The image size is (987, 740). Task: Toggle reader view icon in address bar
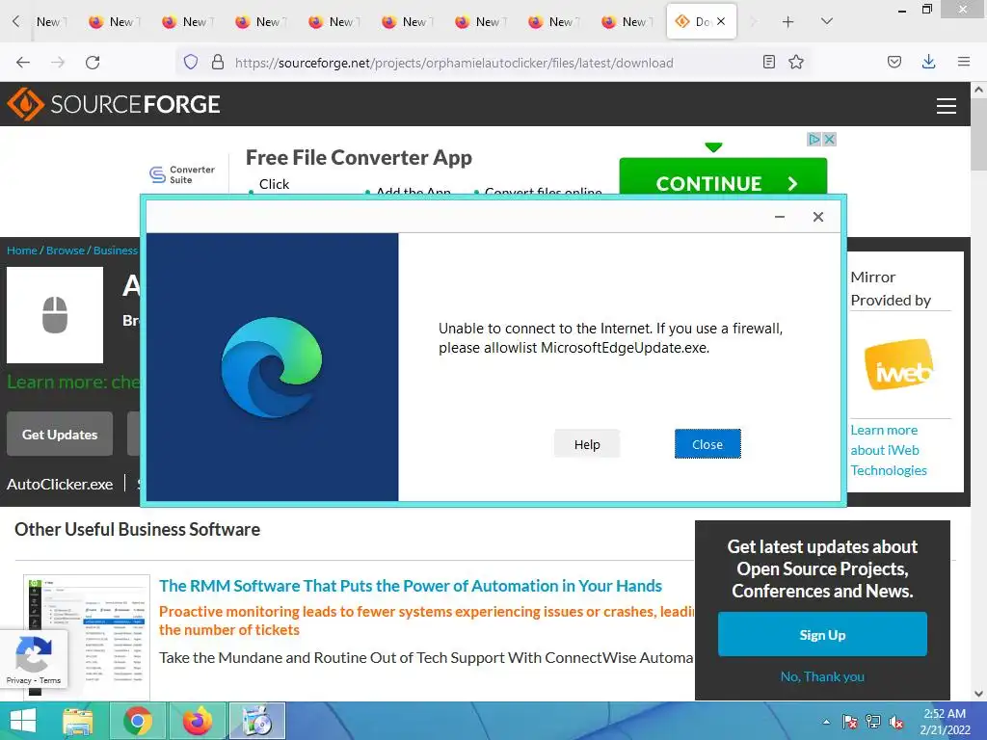768,62
